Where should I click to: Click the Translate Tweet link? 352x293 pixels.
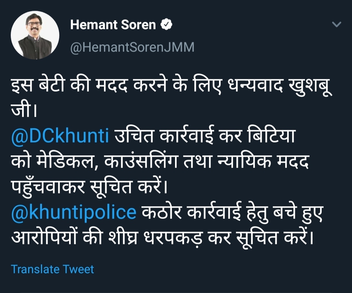click(52, 269)
